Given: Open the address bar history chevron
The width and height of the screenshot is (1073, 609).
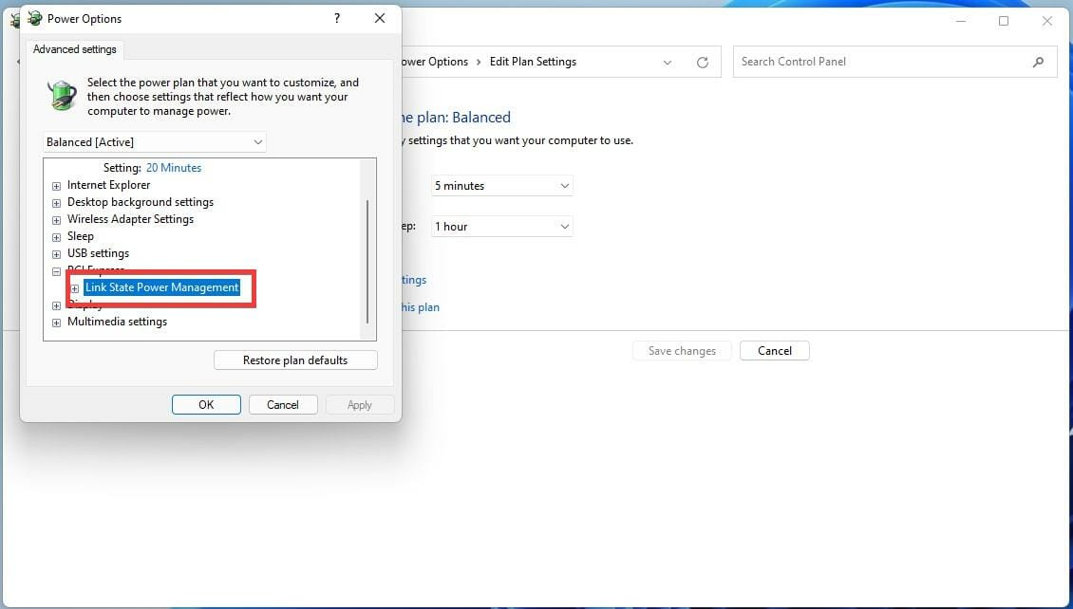Looking at the screenshot, I should click(668, 62).
